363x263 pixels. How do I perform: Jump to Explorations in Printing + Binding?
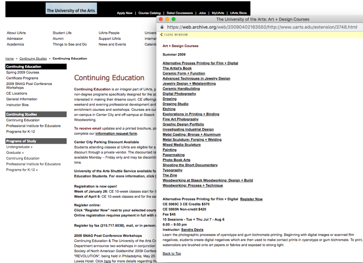pos(191,114)
